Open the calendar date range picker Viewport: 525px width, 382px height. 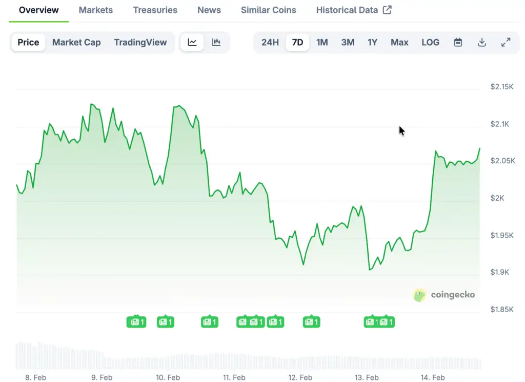pos(458,43)
